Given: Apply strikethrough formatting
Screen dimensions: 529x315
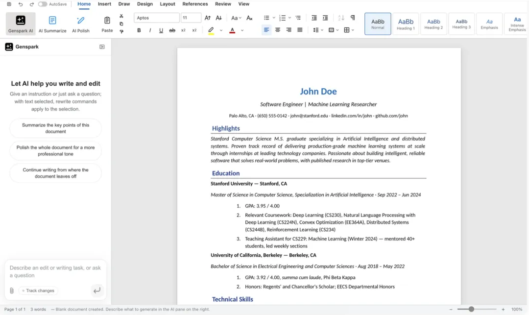Looking at the screenshot, I should click(x=172, y=30).
